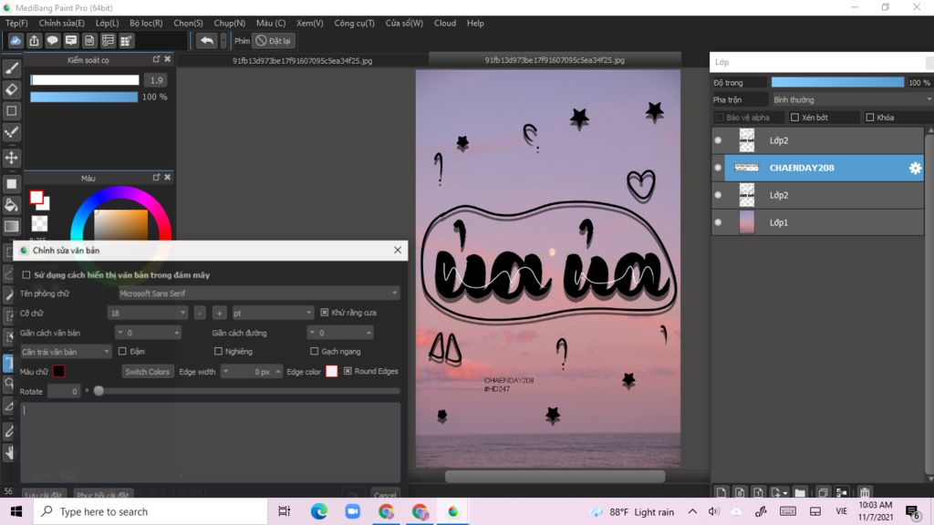Click the Đặt lại reset button
The width and height of the screenshot is (934, 525).
coord(274,40)
